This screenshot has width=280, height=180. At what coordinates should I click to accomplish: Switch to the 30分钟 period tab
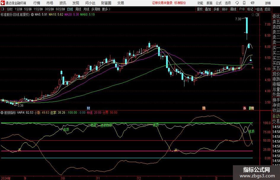pos(49,9)
